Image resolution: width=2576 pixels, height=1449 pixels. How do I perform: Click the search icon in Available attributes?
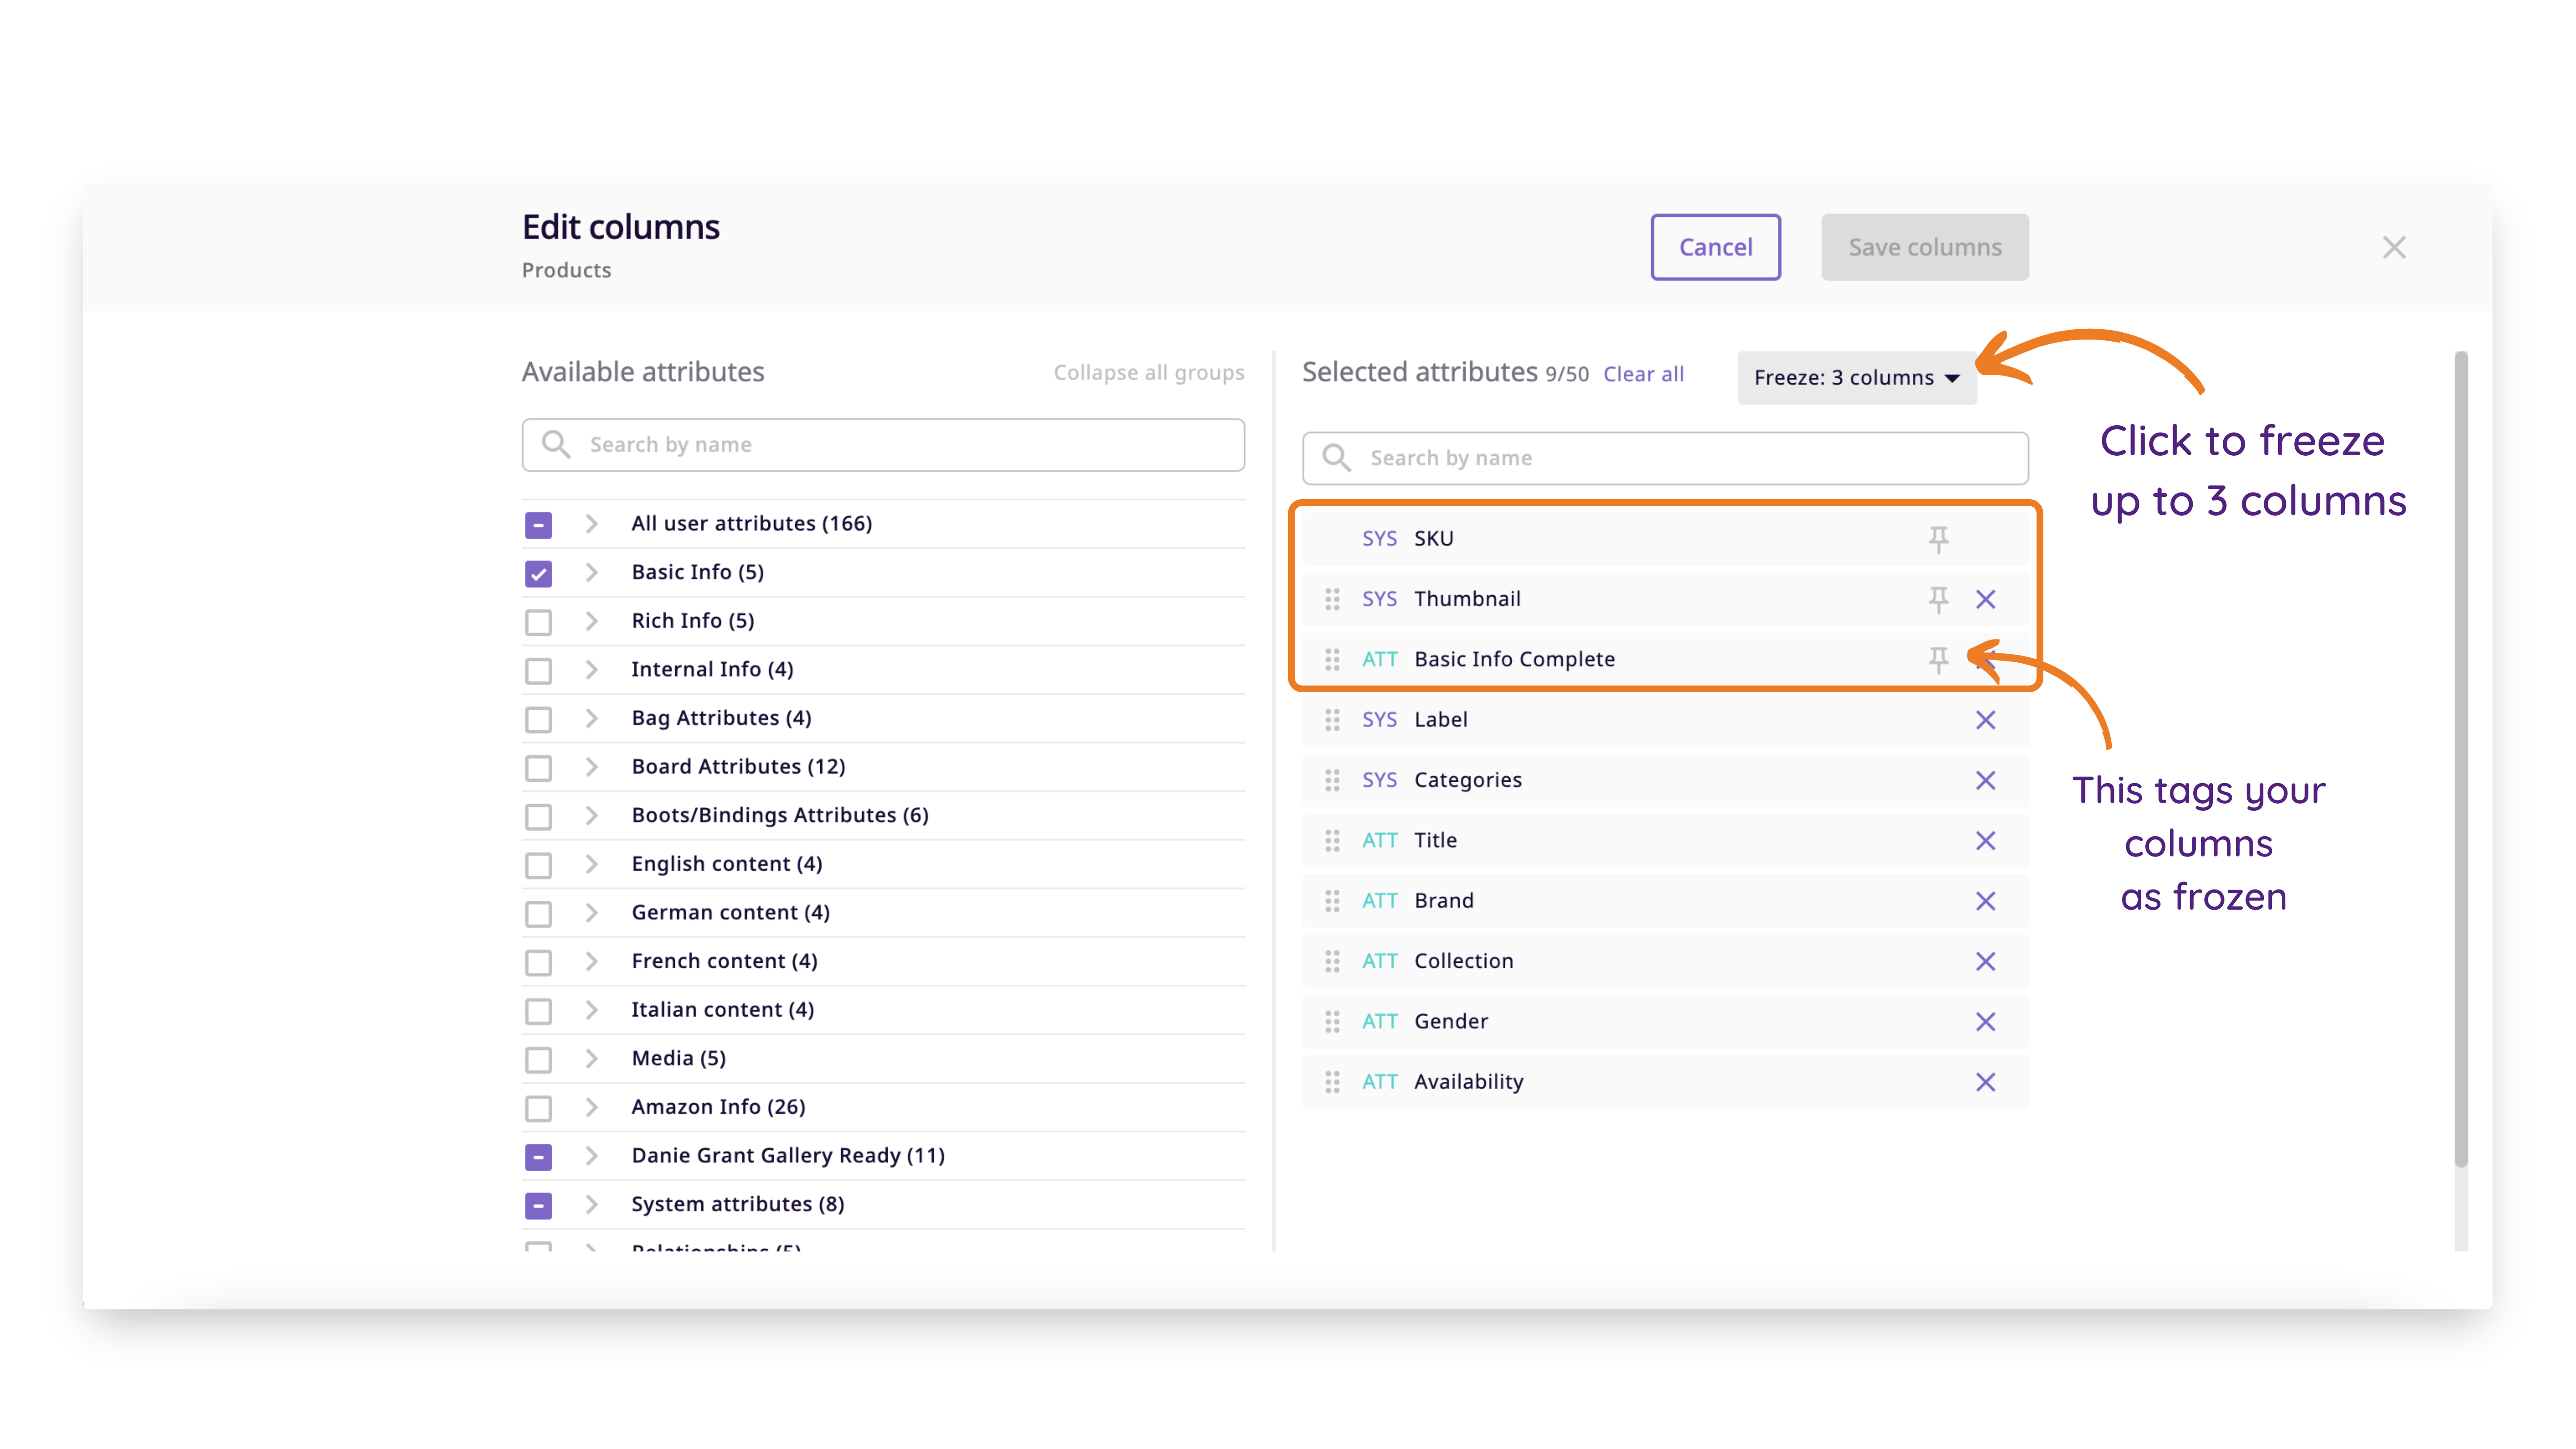pos(556,445)
